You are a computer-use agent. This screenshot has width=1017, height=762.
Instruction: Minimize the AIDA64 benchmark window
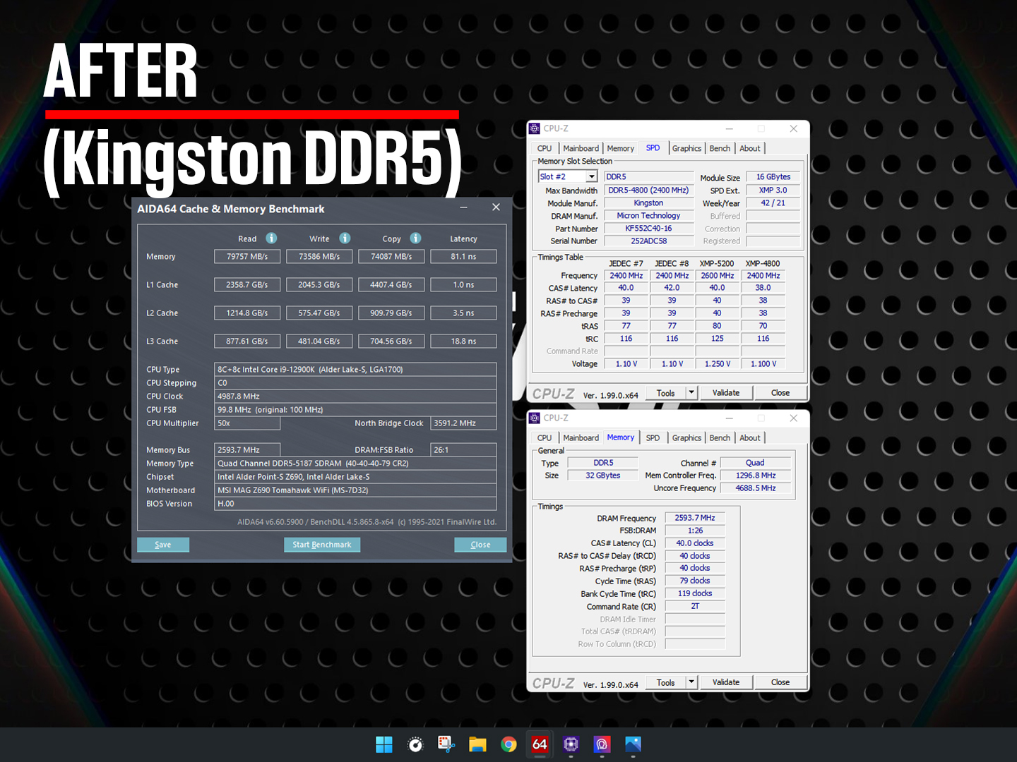point(464,207)
